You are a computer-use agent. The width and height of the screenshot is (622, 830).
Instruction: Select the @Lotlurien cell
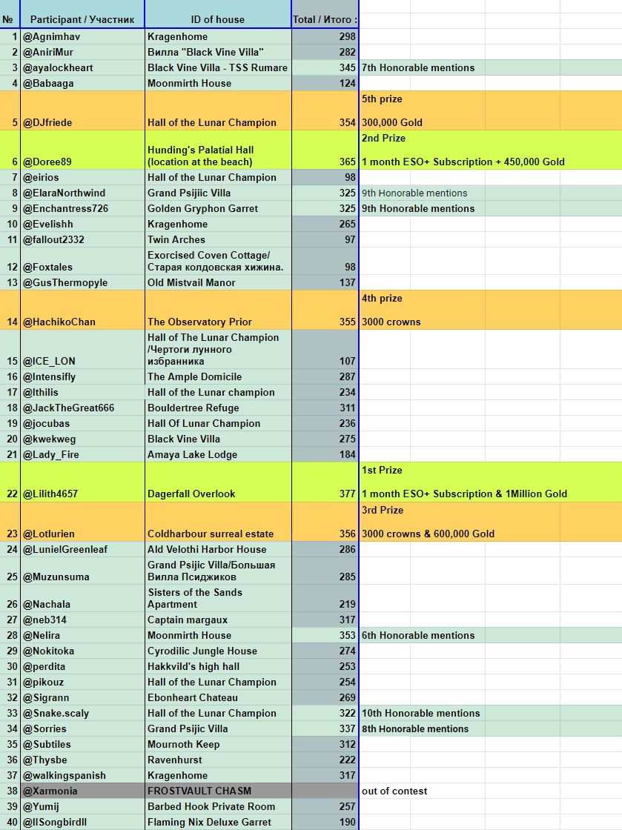point(82,522)
